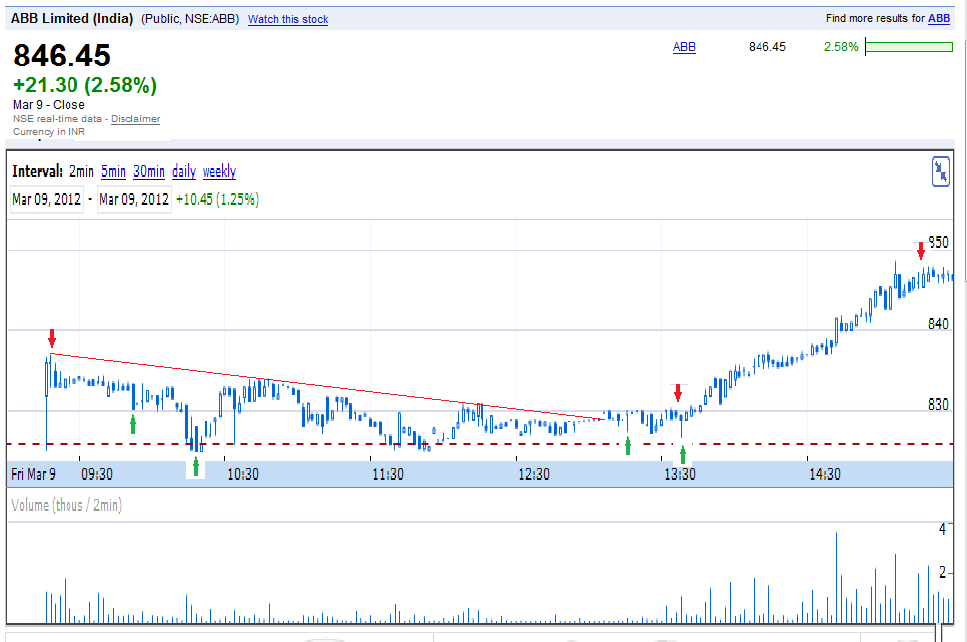The height and width of the screenshot is (642, 967).
Task: Click the 12:30 time axis label
Action: [533, 474]
